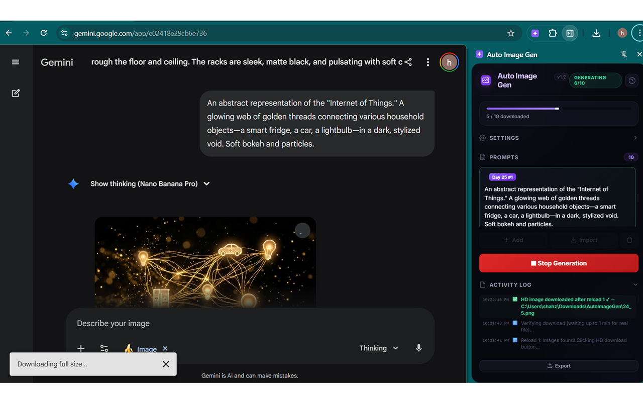The image size is (643, 402).
Task: Click the '5 / 10 downloaded' text
Action: [x=507, y=117]
